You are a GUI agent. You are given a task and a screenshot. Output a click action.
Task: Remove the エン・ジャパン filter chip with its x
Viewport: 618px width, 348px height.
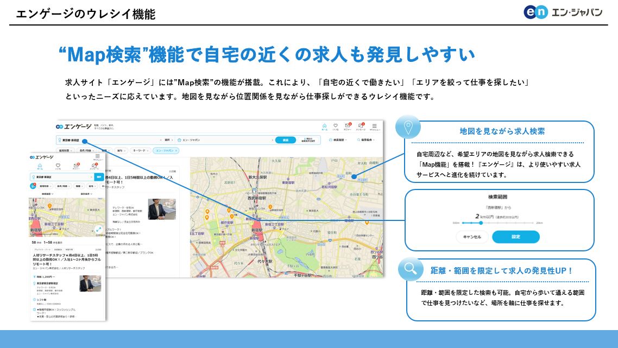coord(176,150)
